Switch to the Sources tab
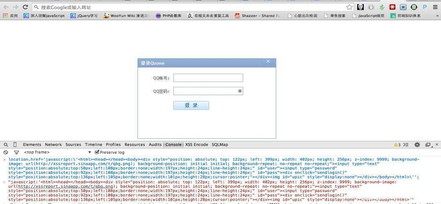Viewport: 441px width, 204px height. (x=73, y=145)
